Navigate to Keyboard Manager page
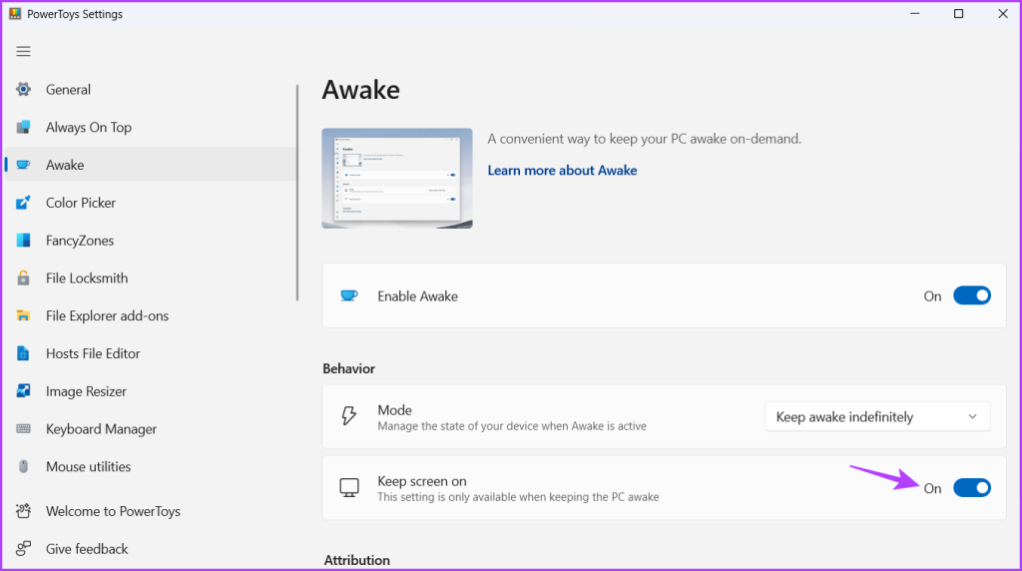 pyautogui.click(x=150, y=429)
